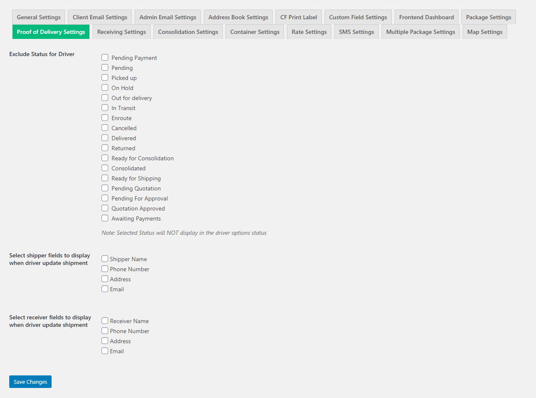Viewport: 536px width, 398px height.
Task: Check Address checkbox under shipper fields
Action: pyautogui.click(x=105, y=279)
